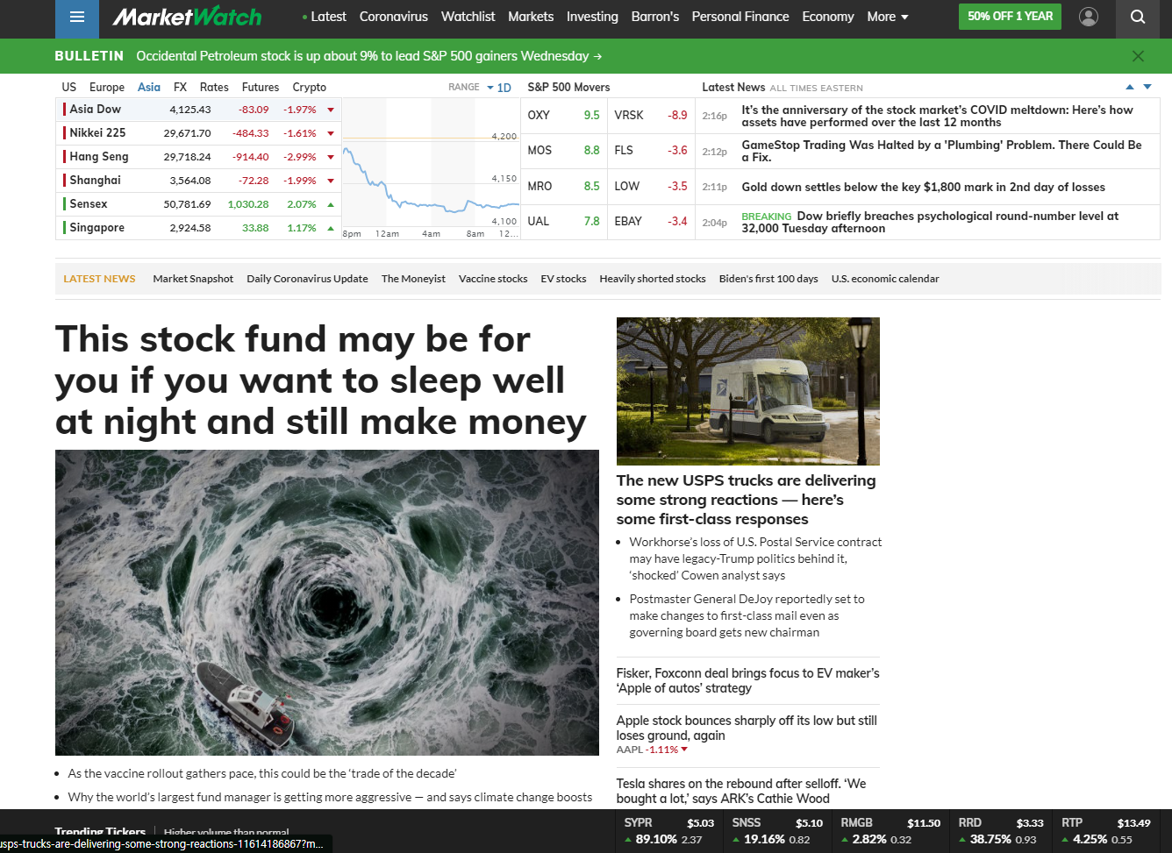Open Biden's first 100 days link
The image size is (1172, 853).
coord(768,279)
